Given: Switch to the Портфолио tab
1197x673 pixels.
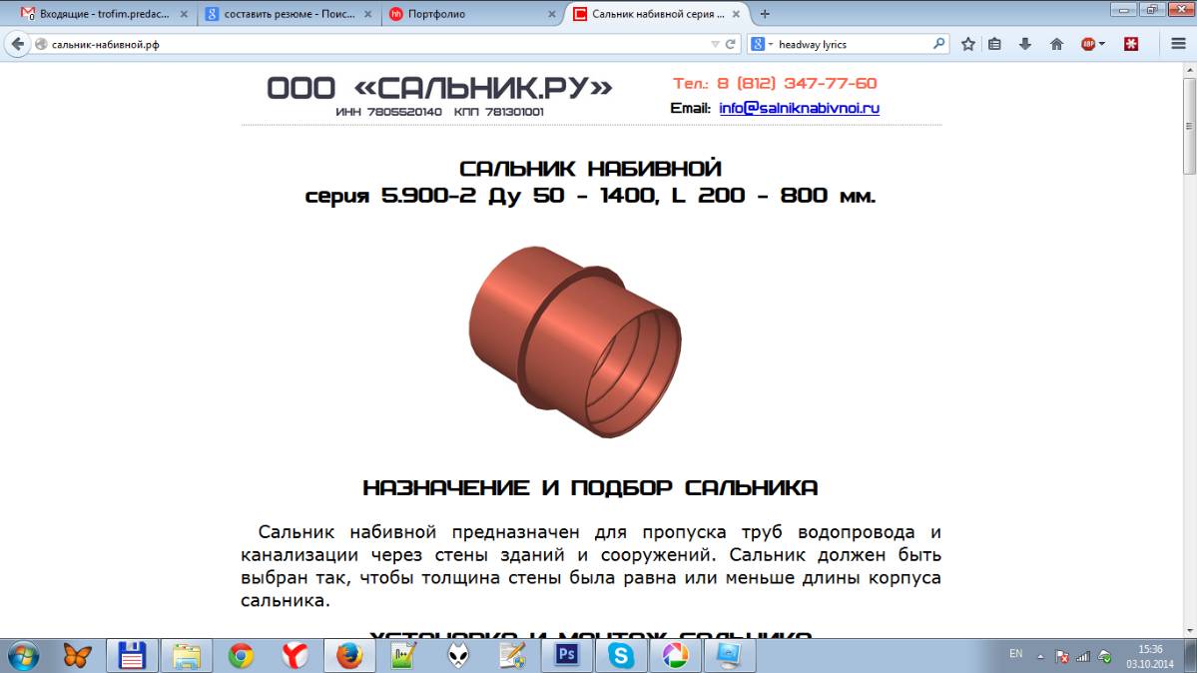Looking at the screenshot, I should pyautogui.click(x=469, y=14).
